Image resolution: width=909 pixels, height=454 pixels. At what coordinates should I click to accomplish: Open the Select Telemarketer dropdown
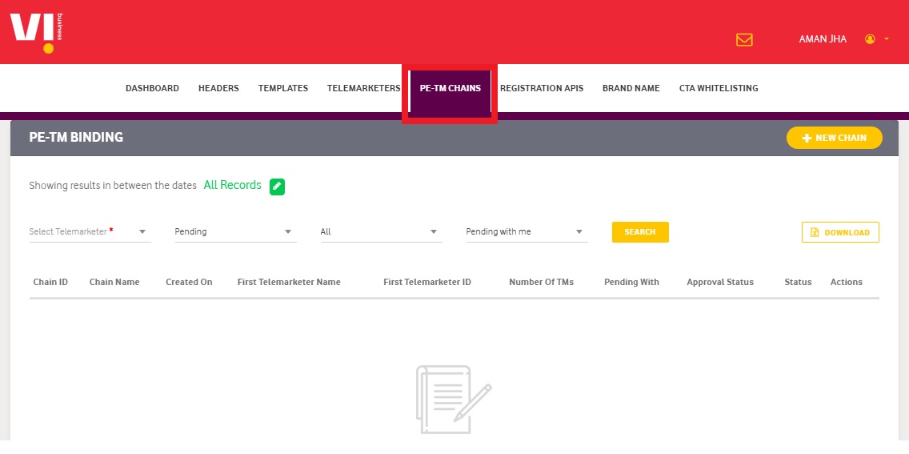pyautogui.click(x=90, y=232)
